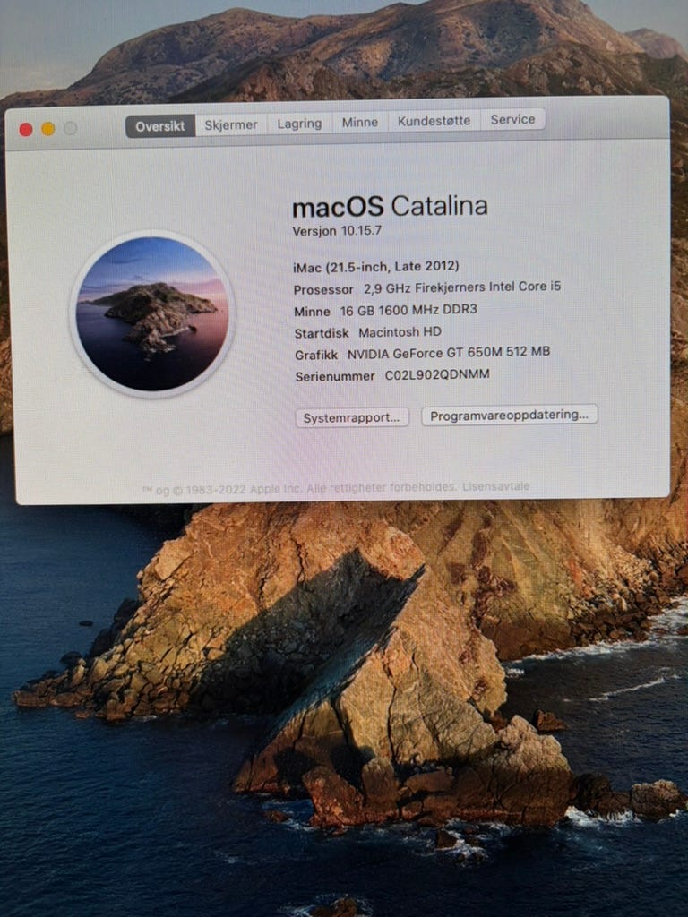Click 2,9 GHz Firekjerners Intel Core i5
Viewport: 688px width, 917px height.
tap(462, 287)
